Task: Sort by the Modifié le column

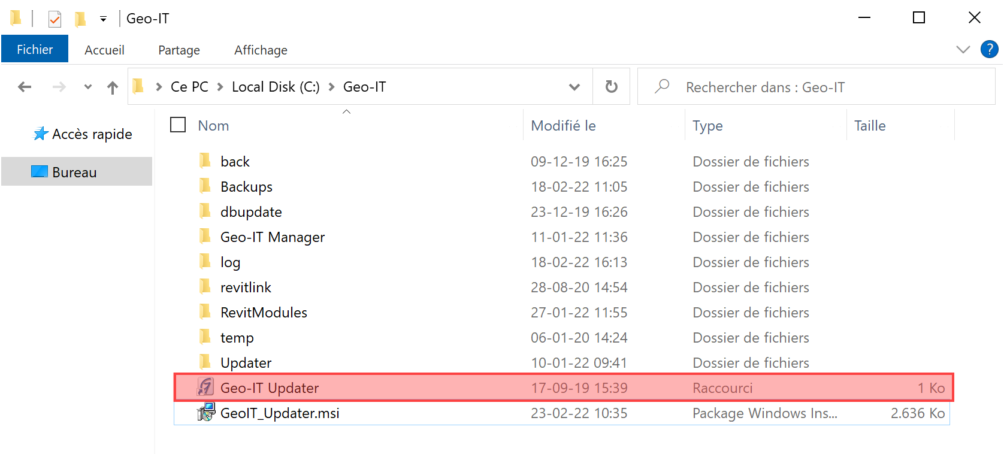Action: (x=563, y=126)
